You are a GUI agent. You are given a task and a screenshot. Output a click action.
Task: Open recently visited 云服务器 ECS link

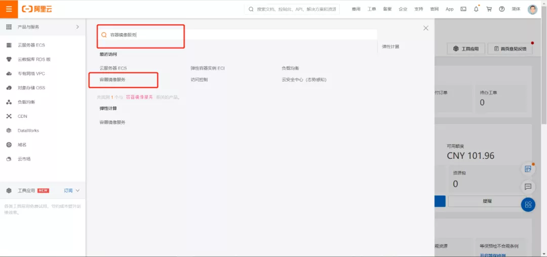113,68
